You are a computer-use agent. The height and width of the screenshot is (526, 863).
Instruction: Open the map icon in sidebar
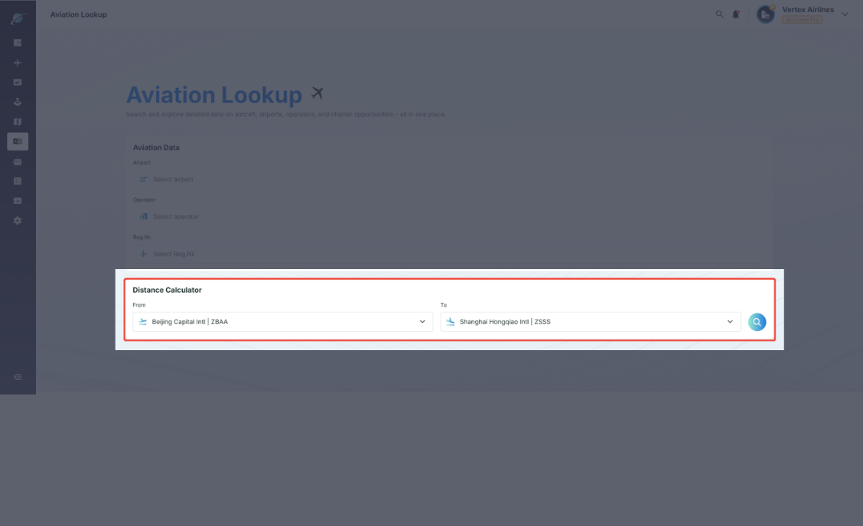coord(18,122)
